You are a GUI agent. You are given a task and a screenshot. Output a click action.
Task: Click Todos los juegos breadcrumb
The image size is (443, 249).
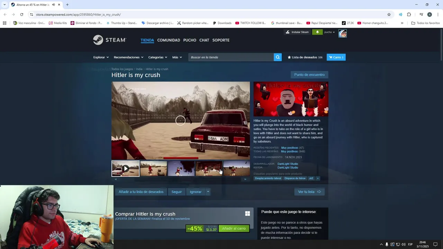click(x=122, y=69)
